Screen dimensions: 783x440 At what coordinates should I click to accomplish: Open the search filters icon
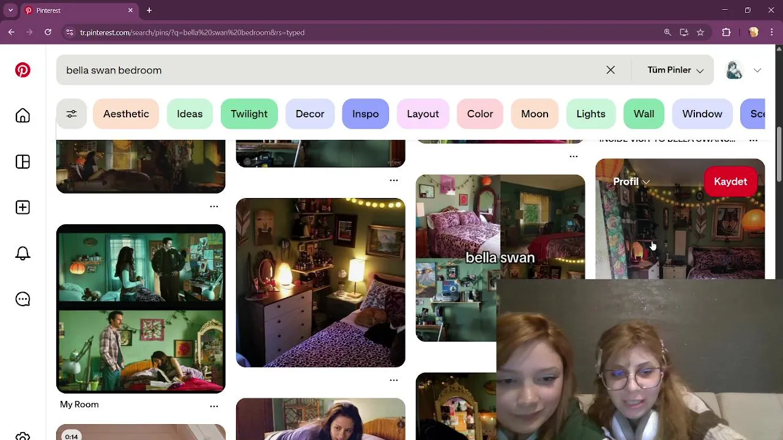[72, 114]
